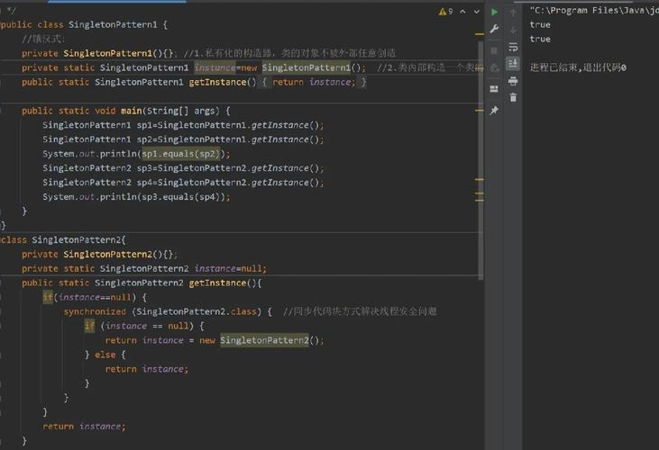Click the greyed icon below the Stop button
659x450 pixels.
click(x=494, y=67)
